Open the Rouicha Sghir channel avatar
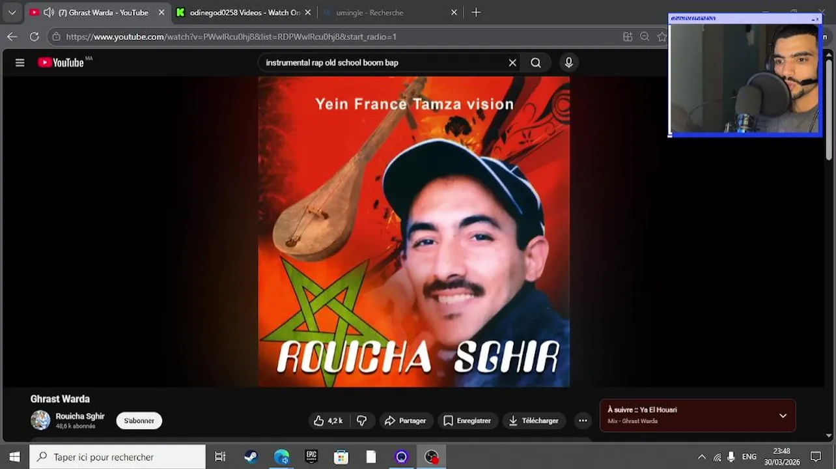This screenshot has width=836, height=469. click(40, 420)
